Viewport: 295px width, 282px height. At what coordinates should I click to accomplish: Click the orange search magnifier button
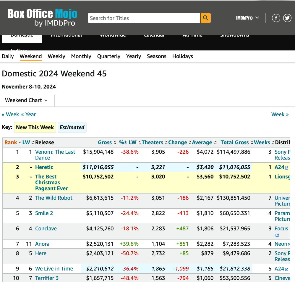(205, 18)
